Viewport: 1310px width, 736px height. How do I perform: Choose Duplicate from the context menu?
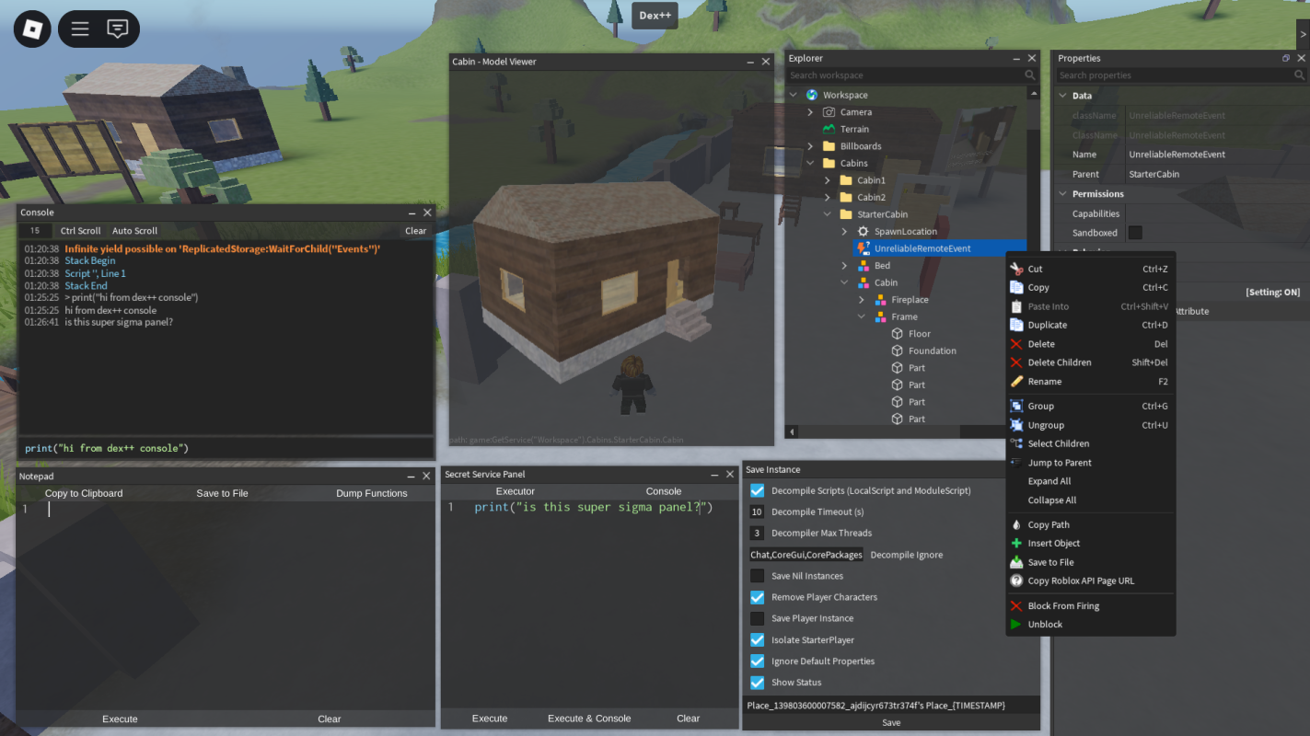click(x=1091, y=325)
